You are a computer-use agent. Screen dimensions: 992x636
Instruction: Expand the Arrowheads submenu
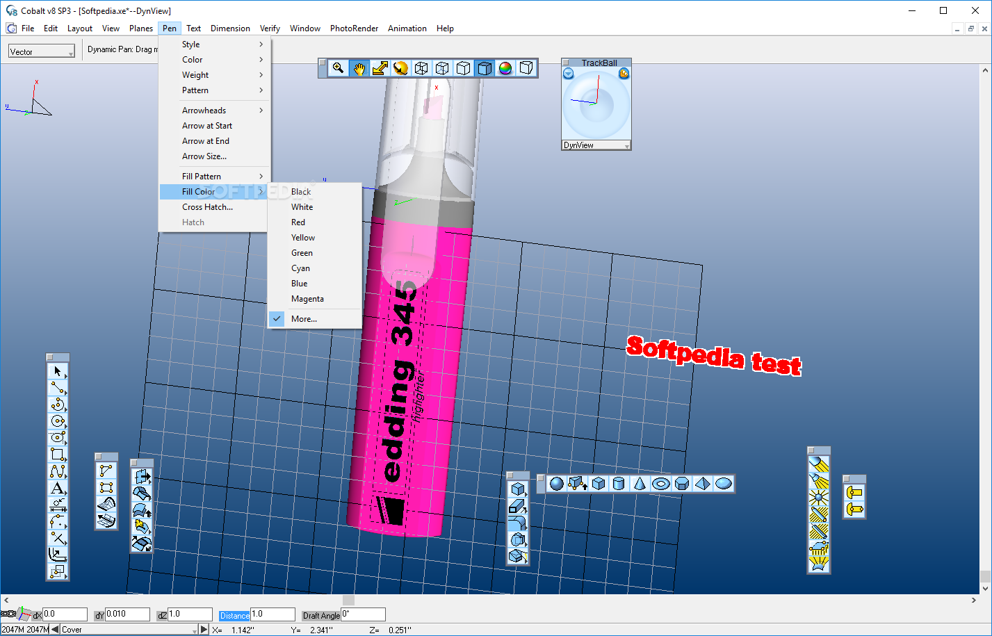pyautogui.click(x=215, y=111)
